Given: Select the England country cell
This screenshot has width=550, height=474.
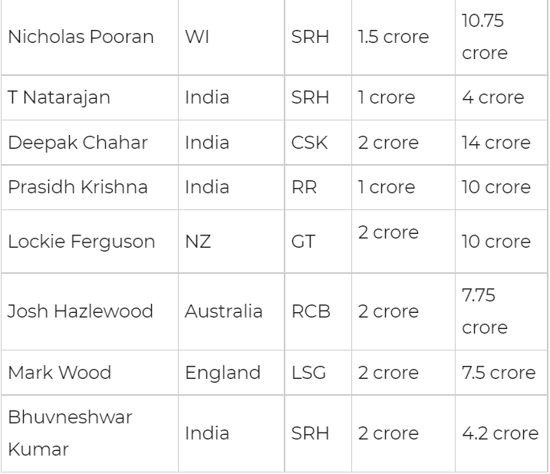Looking at the screenshot, I should (x=222, y=373).
